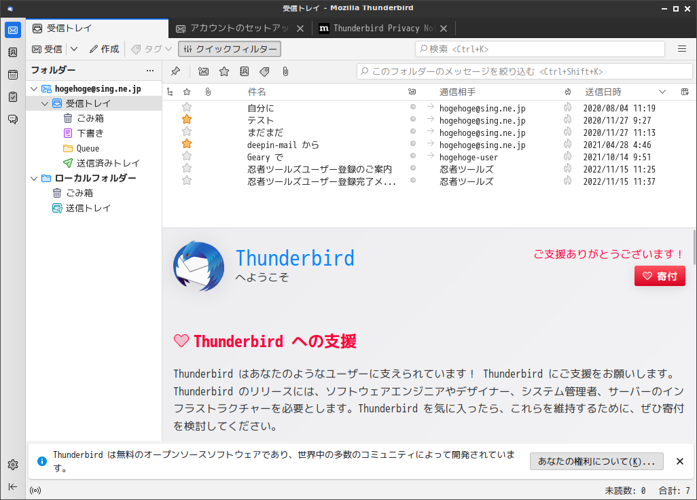The width and height of the screenshot is (697, 500).
Task: Filter to show only unread messages
Action: coord(204,71)
